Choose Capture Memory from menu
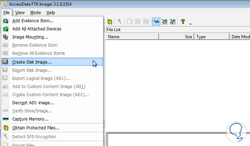This screenshot has width=250, height=146. [52, 119]
